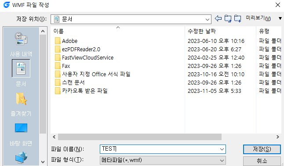Create a new folder icon
This screenshot has width=284, height=166.
tap(237, 18)
